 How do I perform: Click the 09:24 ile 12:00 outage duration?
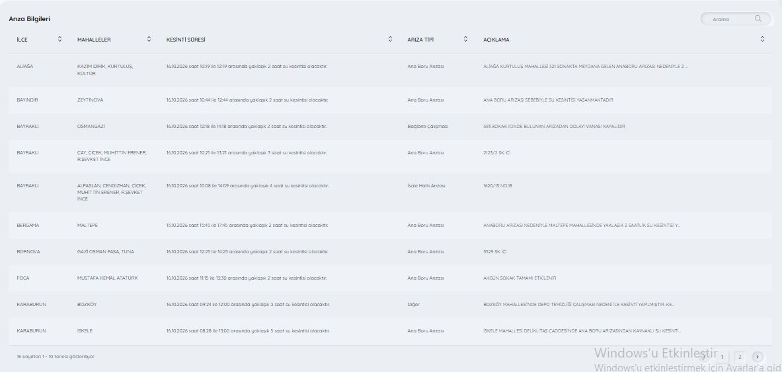pos(248,304)
